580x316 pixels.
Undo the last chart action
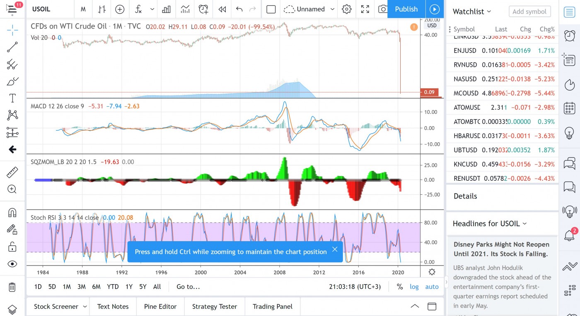point(239,9)
